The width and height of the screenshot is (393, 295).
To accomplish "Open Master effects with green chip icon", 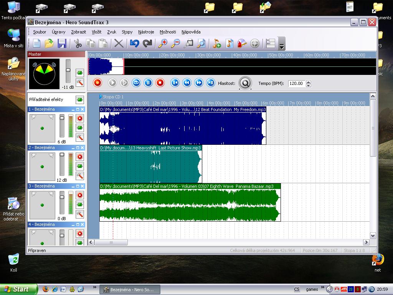I will (80, 73).
